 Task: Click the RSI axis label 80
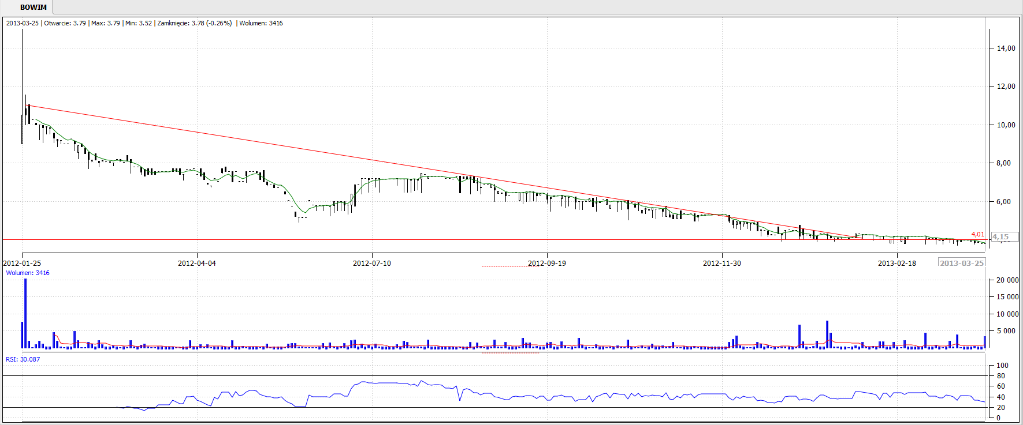pyautogui.click(x=1001, y=376)
